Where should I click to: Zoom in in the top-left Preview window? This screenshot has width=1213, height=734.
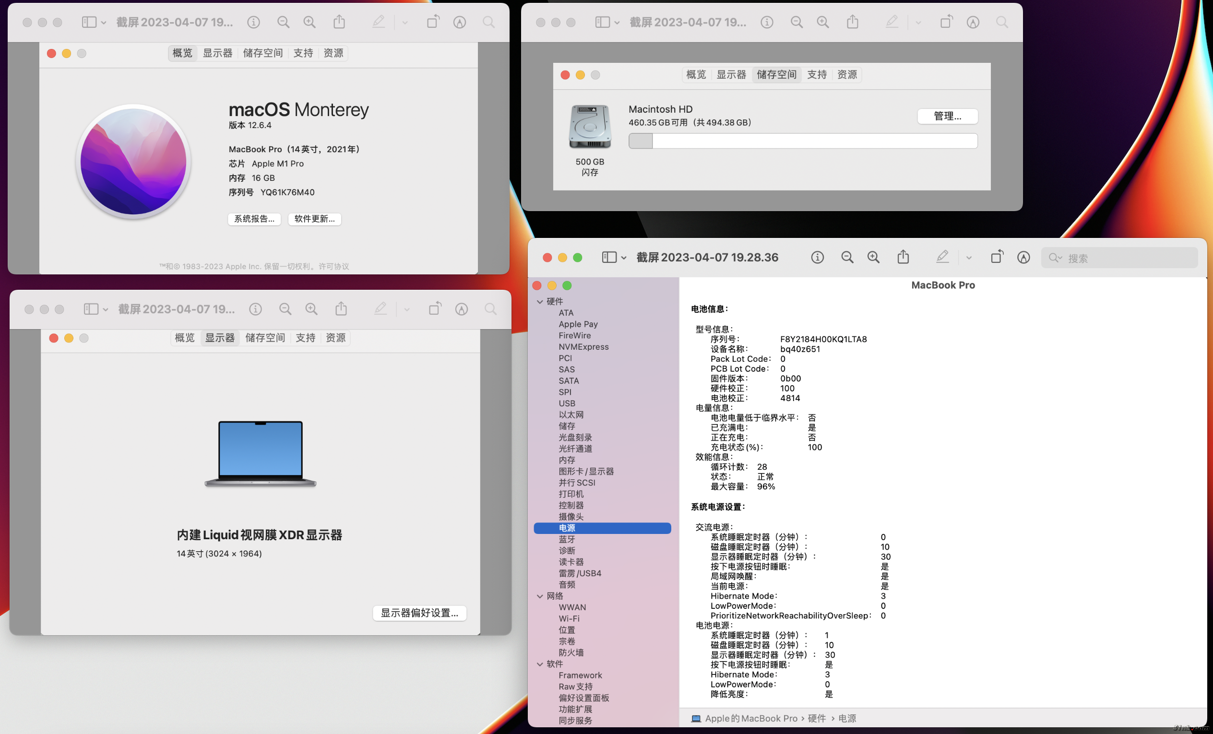(309, 22)
